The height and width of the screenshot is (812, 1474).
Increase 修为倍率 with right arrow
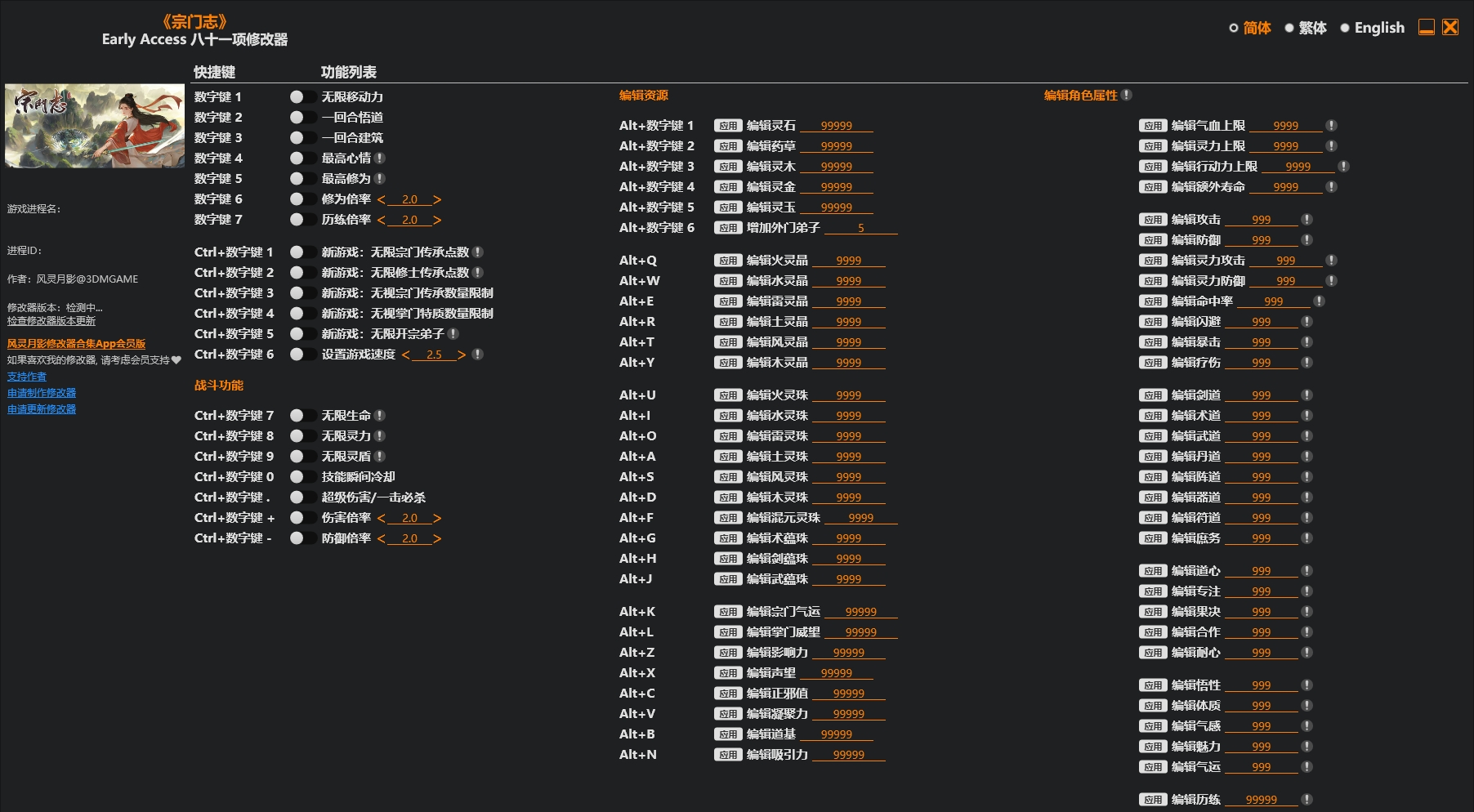click(437, 199)
